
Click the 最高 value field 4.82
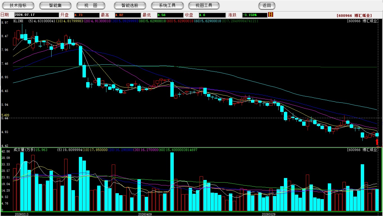128,15
